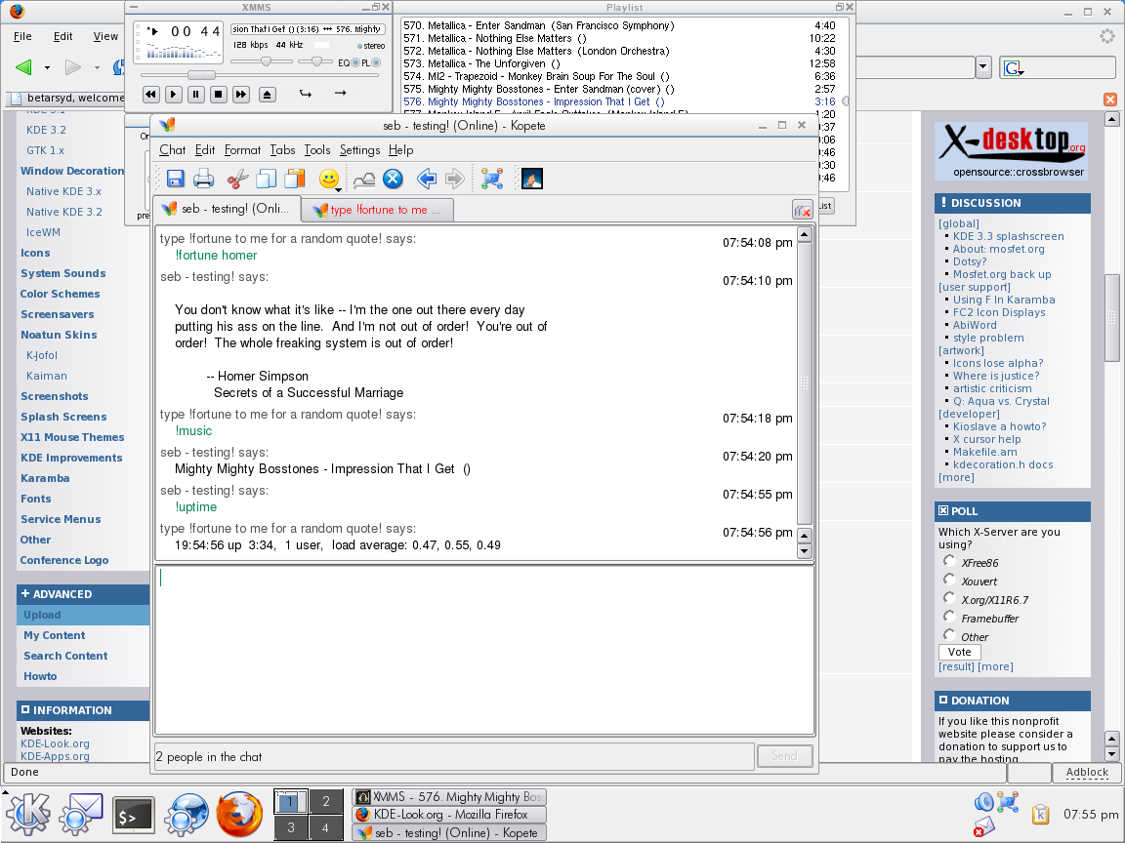Launch the Konsole terminal from panel

point(134,816)
